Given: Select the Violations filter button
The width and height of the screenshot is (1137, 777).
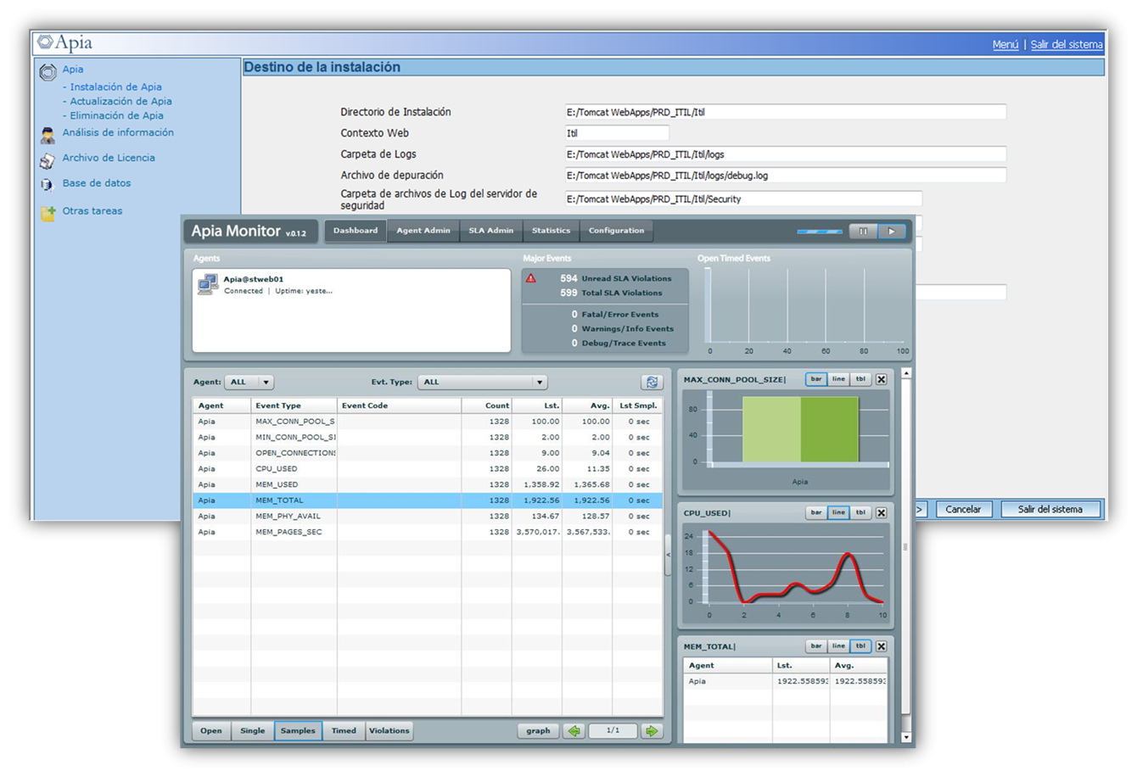Looking at the screenshot, I should [389, 731].
